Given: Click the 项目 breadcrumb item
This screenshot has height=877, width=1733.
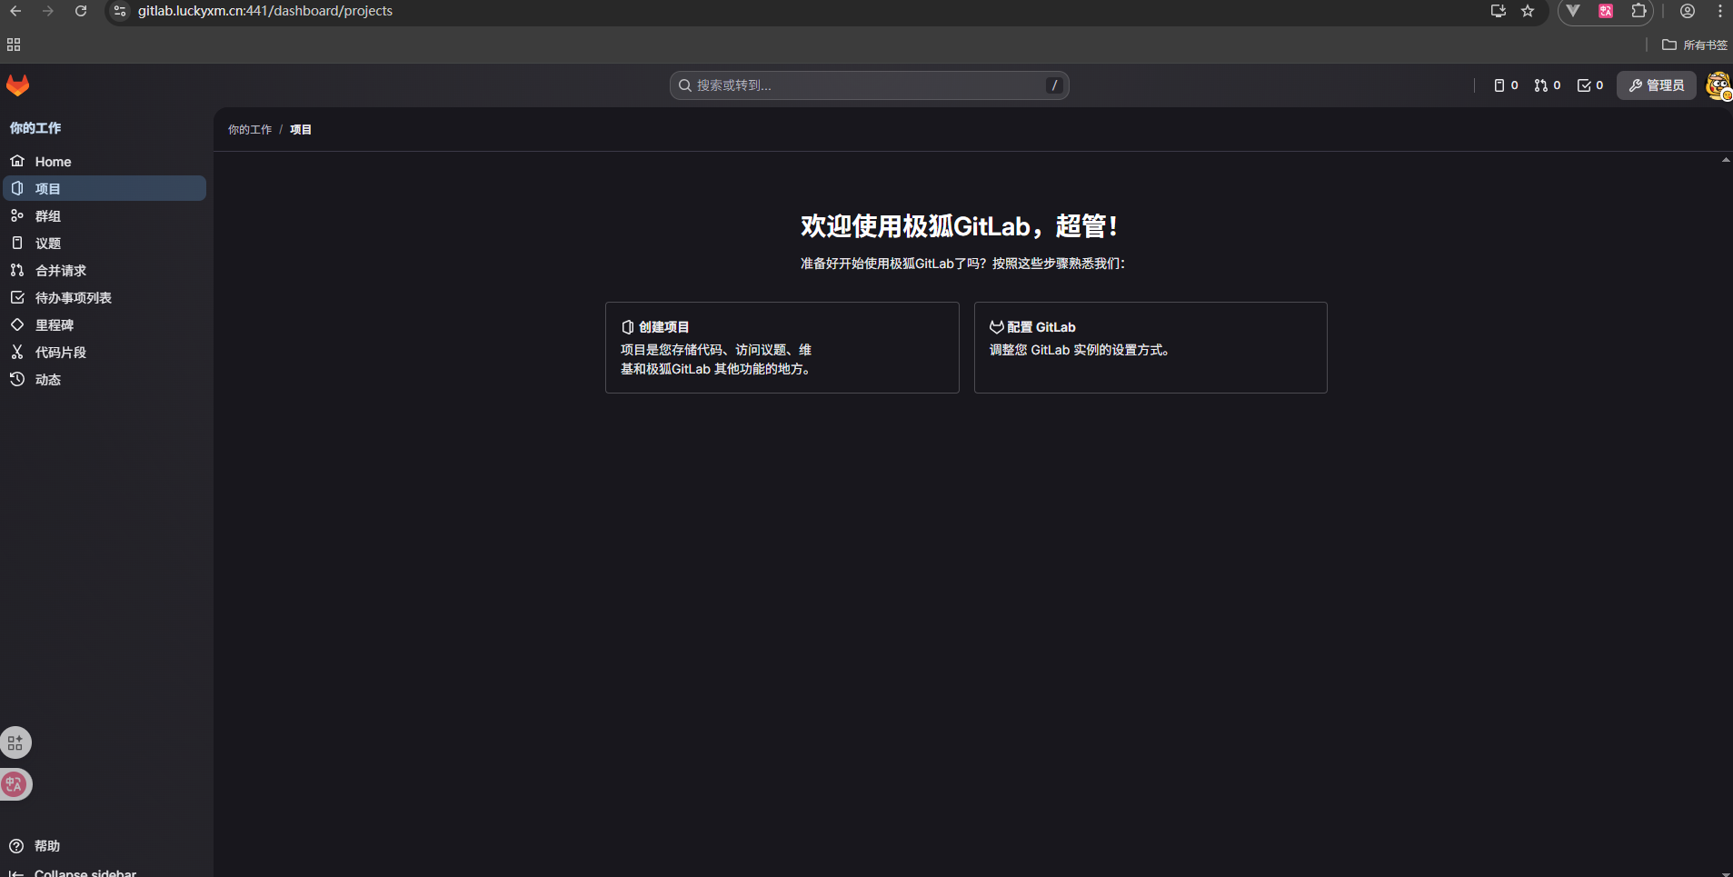Looking at the screenshot, I should 301,130.
